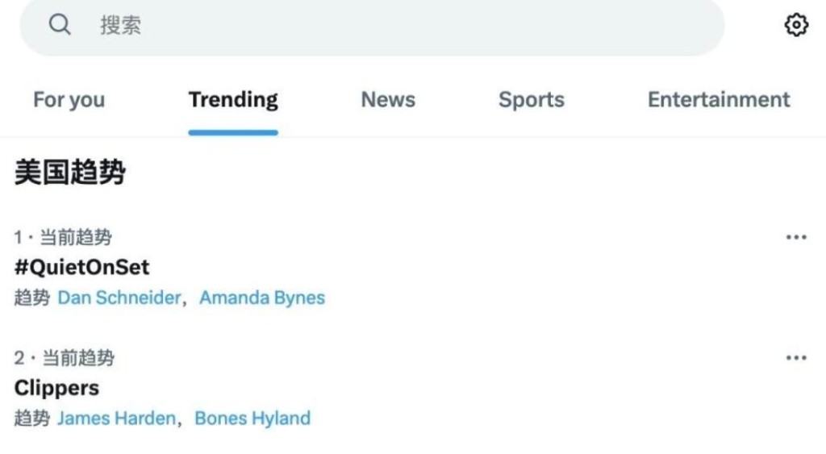Open the #QuietOnSet trending hashtag

tap(81, 267)
